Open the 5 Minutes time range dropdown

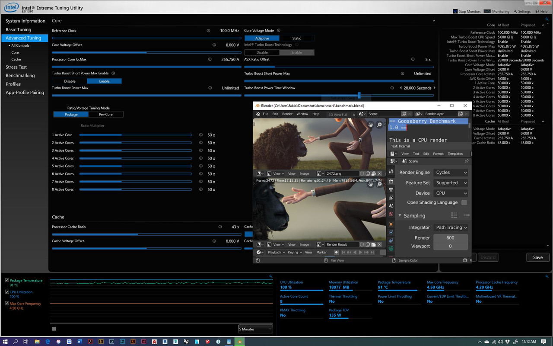click(255, 329)
